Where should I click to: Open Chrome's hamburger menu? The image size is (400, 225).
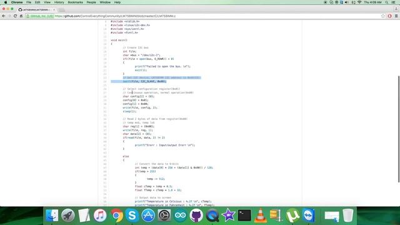point(396,16)
